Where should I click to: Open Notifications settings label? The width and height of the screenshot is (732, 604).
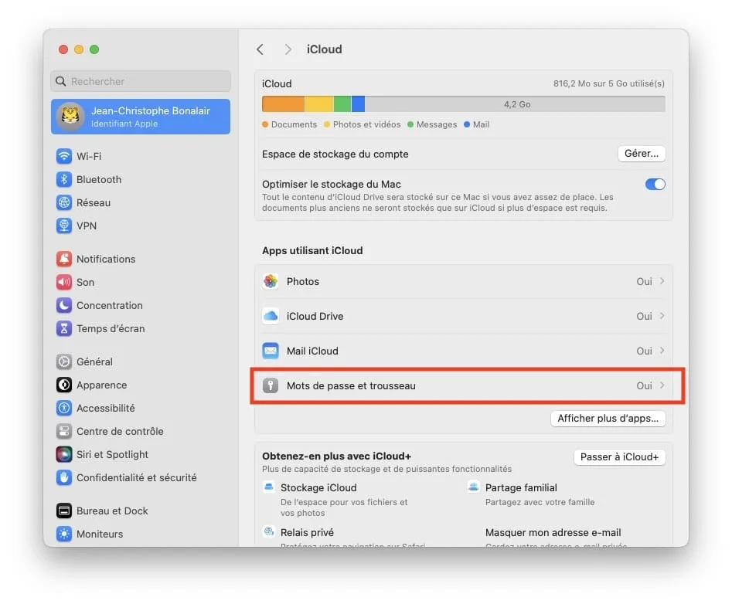(x=106, y=259)
